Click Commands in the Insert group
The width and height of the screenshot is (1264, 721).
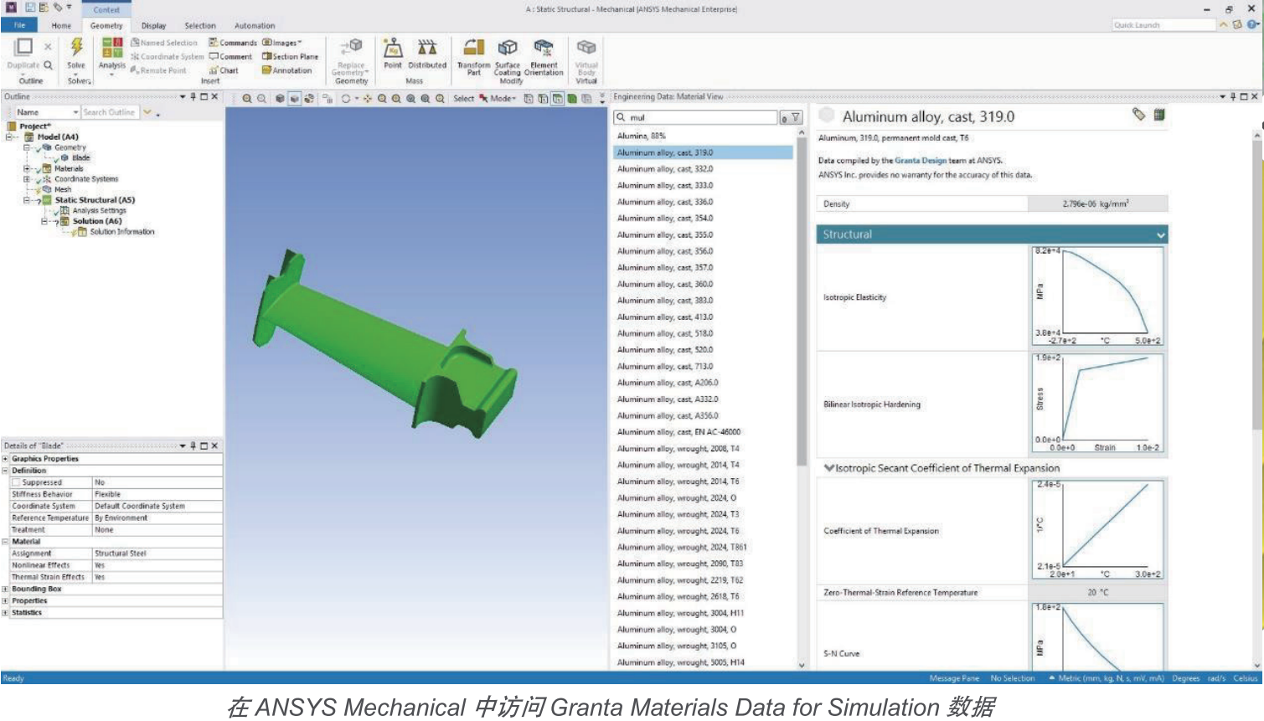pyautogui.click(x=233, y=43)
